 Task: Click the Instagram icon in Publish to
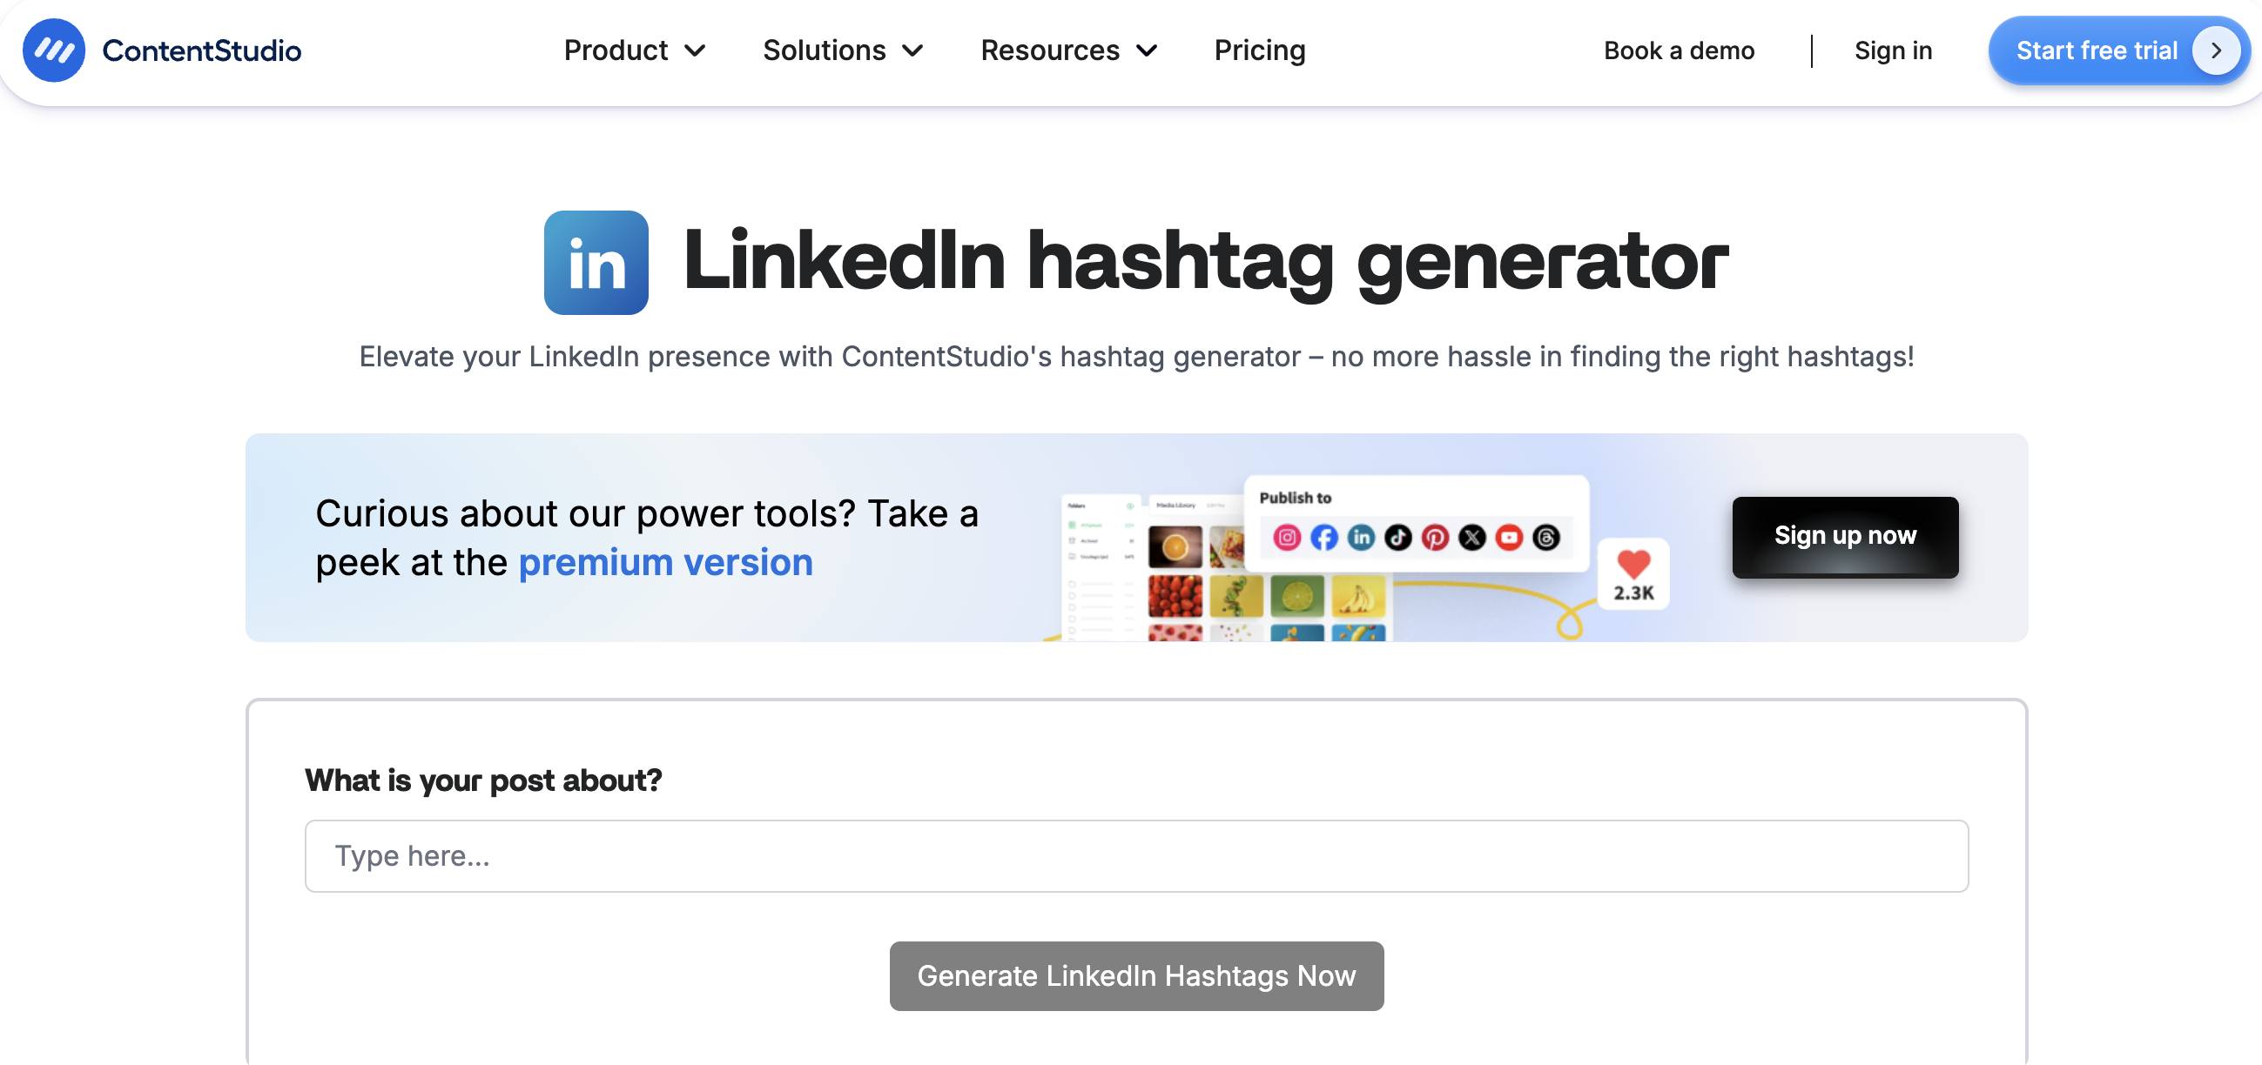pyautogui.click(x=1287, y=537)
